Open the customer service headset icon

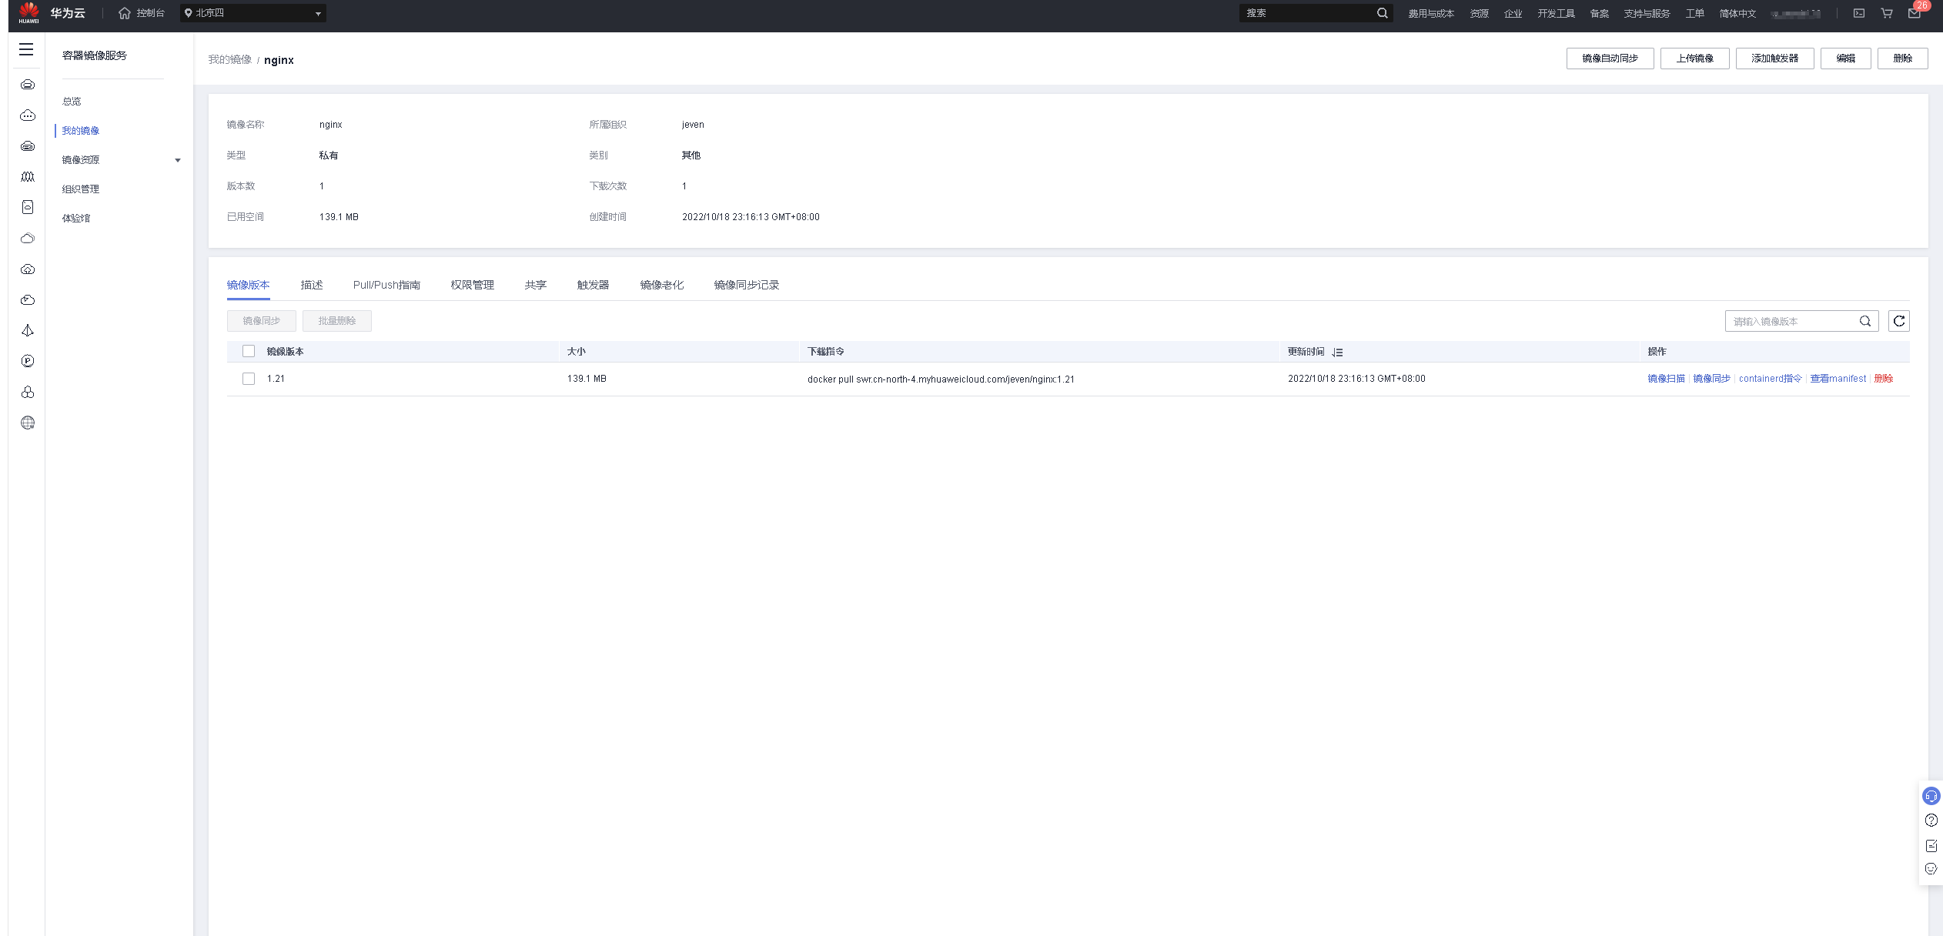coord(1931,796)
